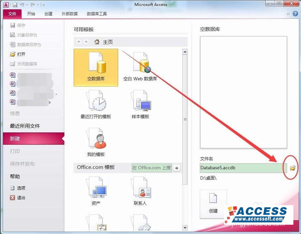Screen dimensions: 301x234
Task: Open 最近打开的模板 recent templates
Action: [x=96, y=105]
